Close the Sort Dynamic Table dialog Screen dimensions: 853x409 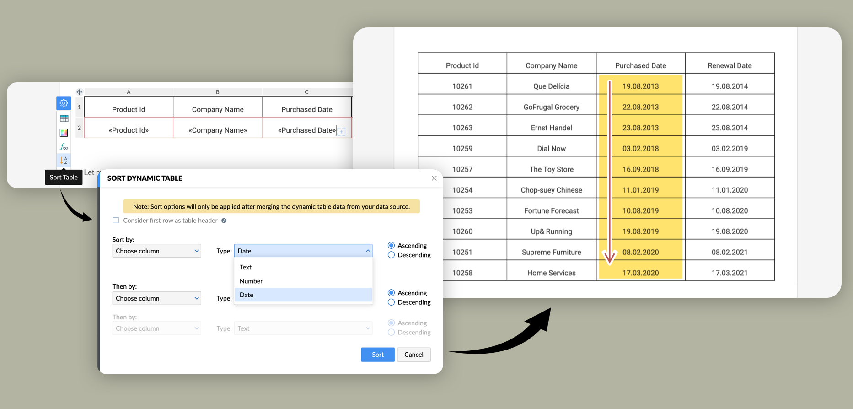pos(434,178)
